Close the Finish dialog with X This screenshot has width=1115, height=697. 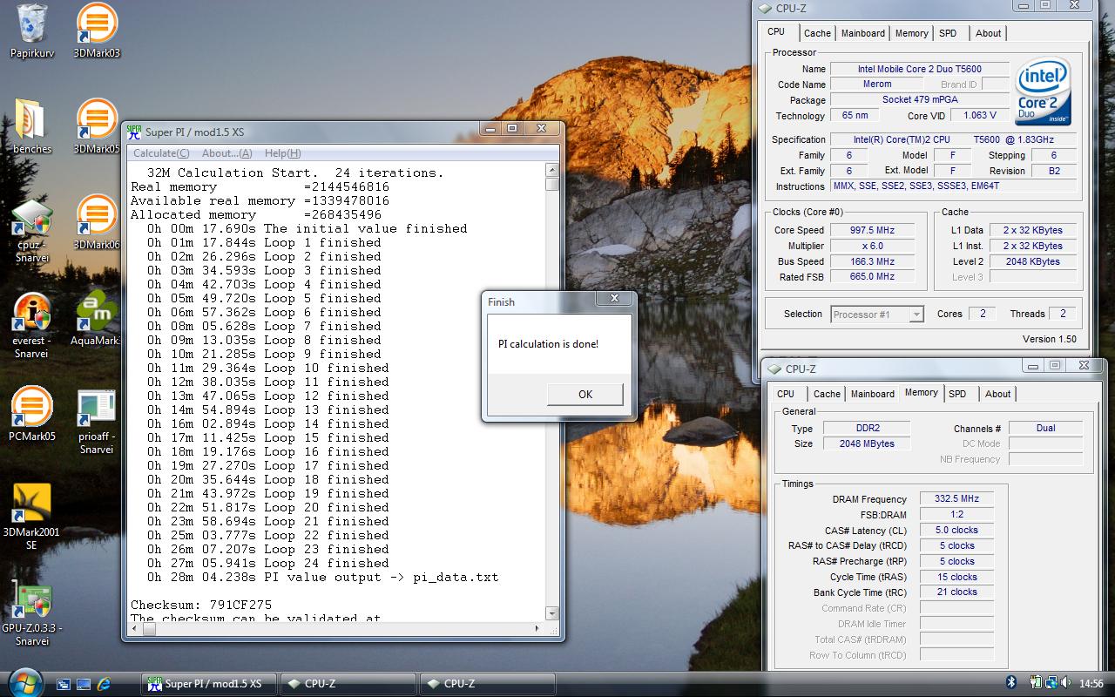pyautogui.click(x=614, y=298)
